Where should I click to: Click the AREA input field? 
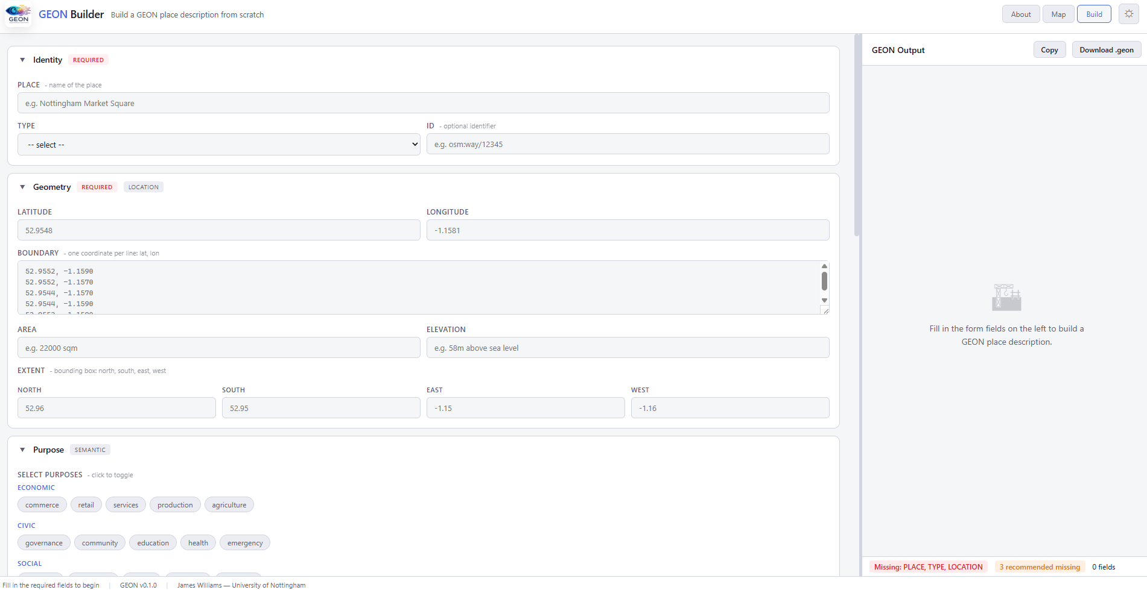(219, 348)
